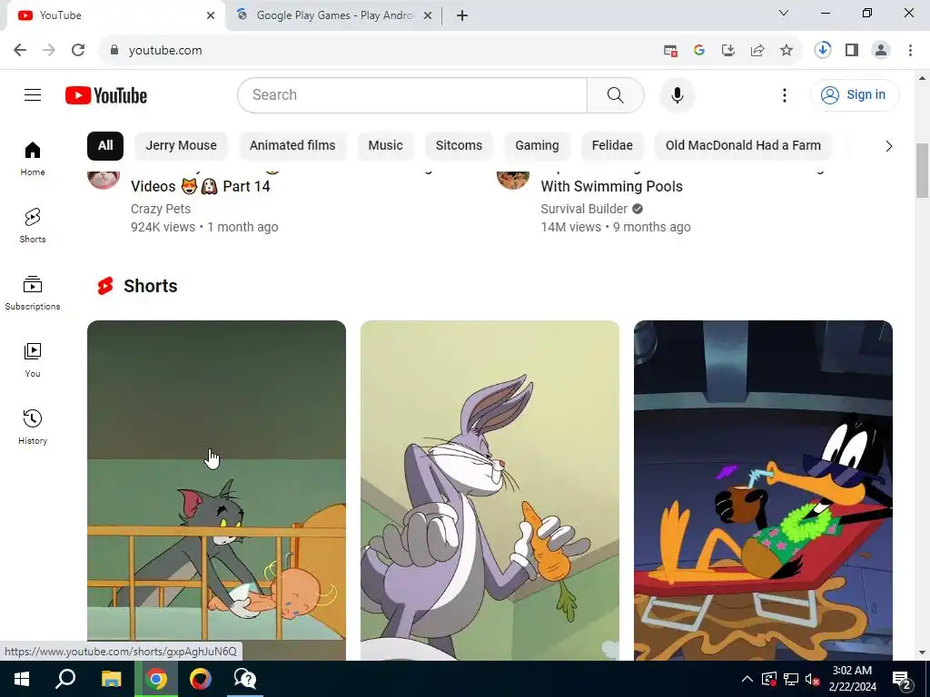Open Windows taskbar search
Image resolution: width=930 pixels, height=697 pixels.
(65, 679)
